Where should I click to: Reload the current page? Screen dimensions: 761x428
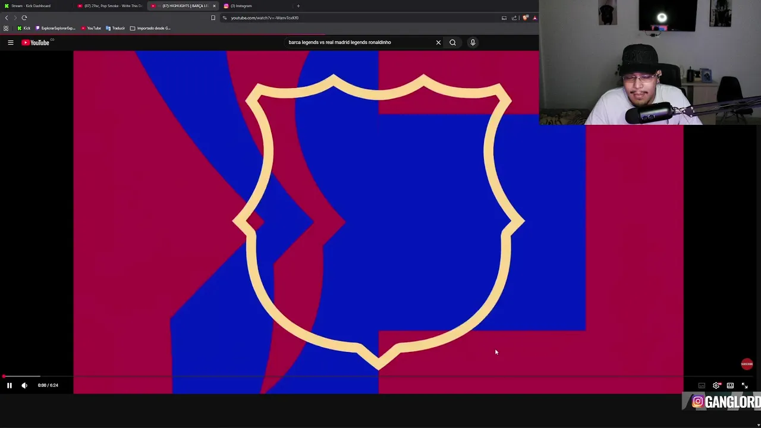tap(24, 18)
